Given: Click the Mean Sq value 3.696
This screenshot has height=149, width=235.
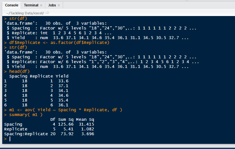Looking at the screenshot, I should pos(87,134).
